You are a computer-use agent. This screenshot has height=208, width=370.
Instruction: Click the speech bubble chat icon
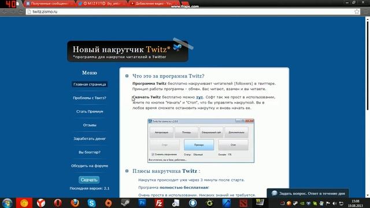pos(274,193)
